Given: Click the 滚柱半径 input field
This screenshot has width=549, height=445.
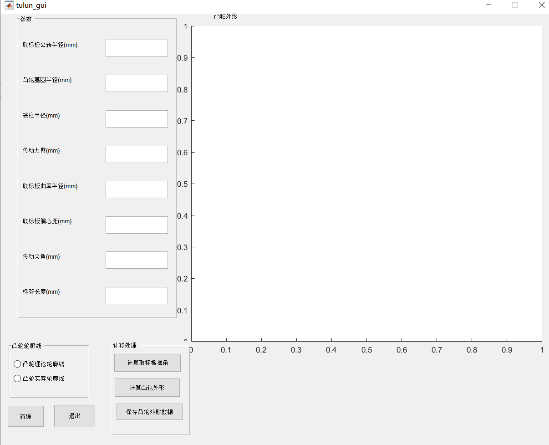Looking at the screenshot, I should 137,118.
